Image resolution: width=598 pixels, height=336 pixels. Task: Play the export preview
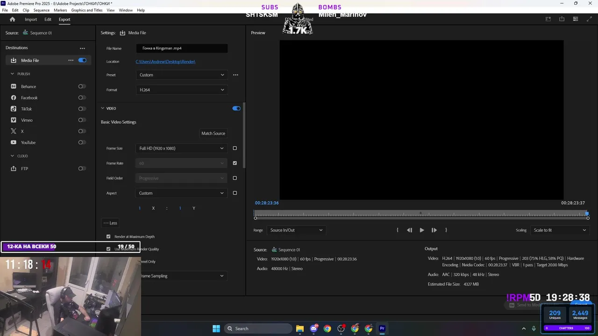[422, 230]
